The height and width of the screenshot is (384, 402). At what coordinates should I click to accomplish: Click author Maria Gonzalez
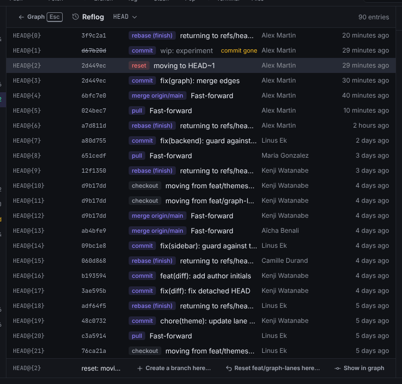pos(285,156)
